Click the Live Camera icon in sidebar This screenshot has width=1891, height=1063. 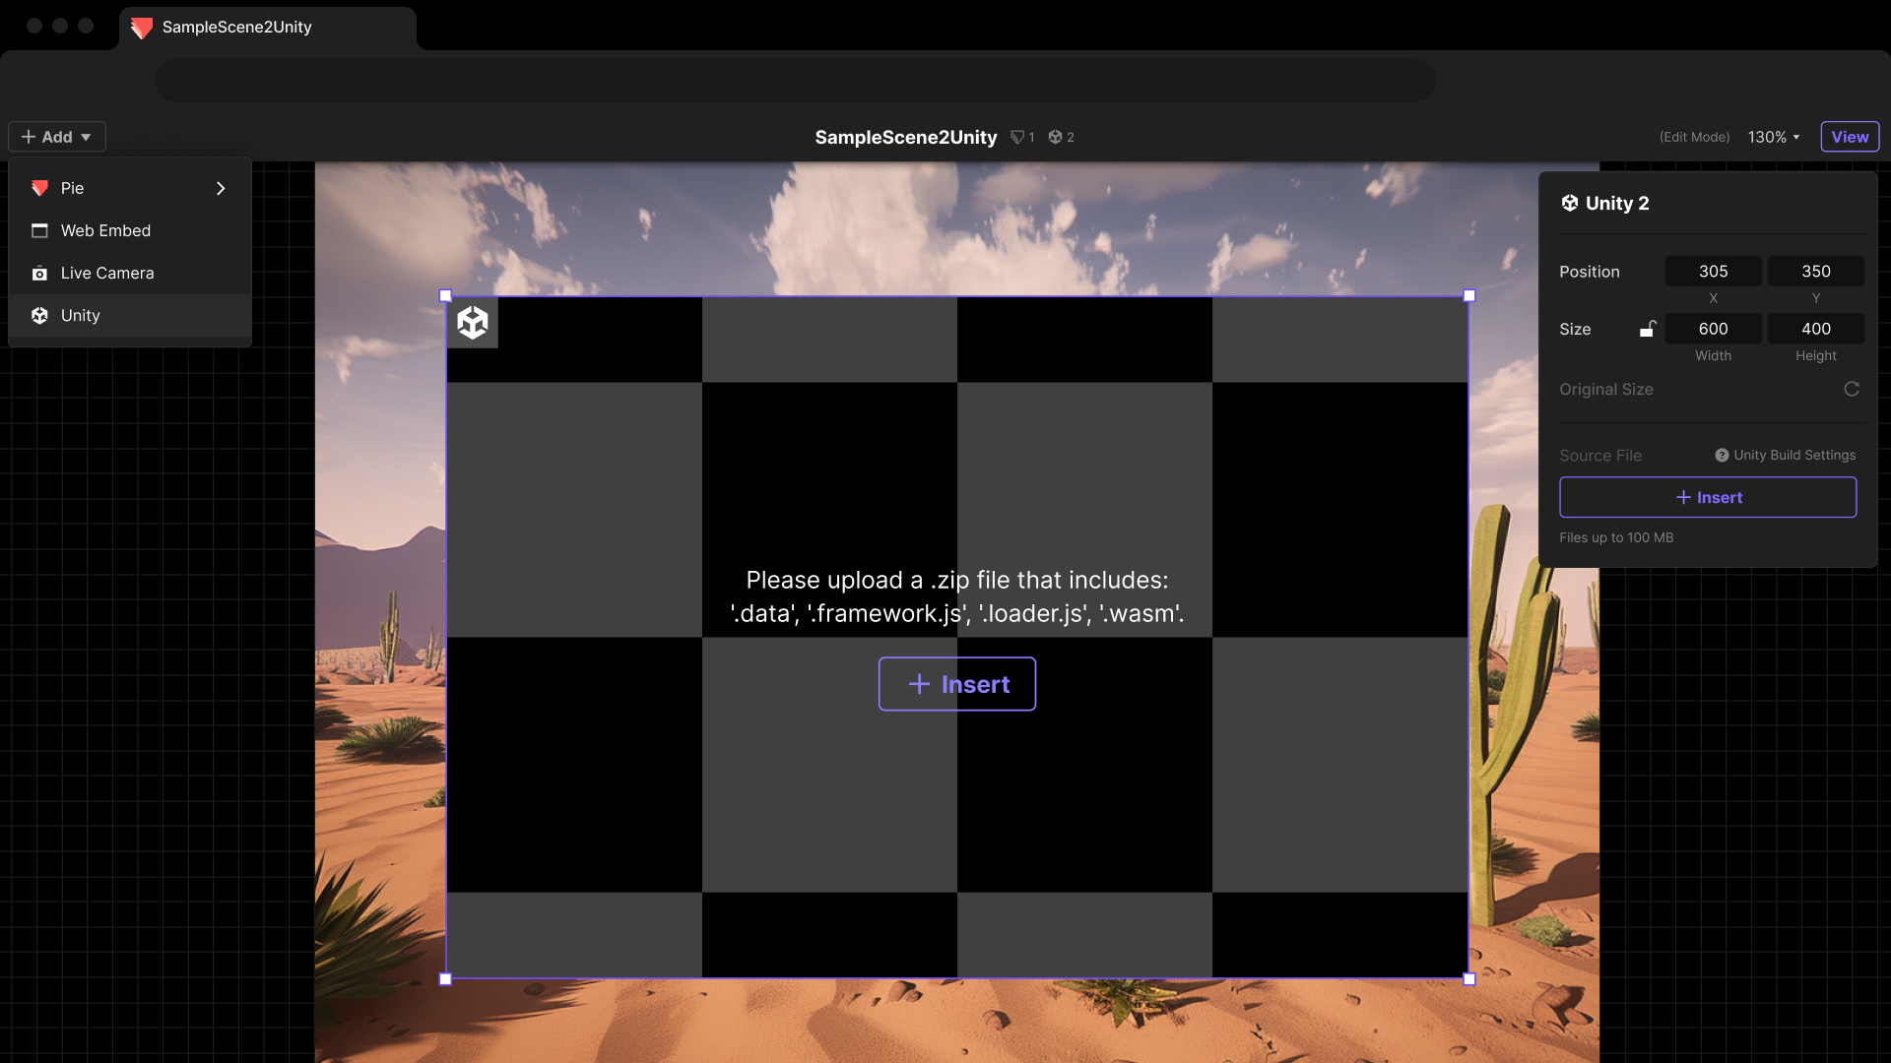click(40, 273)
